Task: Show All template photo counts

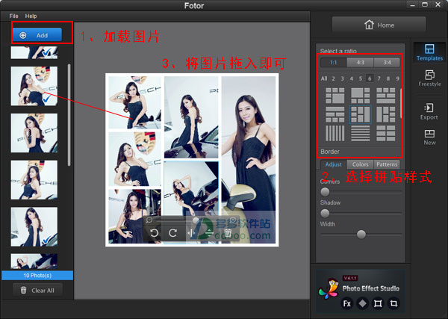Action: click(x=324, y=78)
